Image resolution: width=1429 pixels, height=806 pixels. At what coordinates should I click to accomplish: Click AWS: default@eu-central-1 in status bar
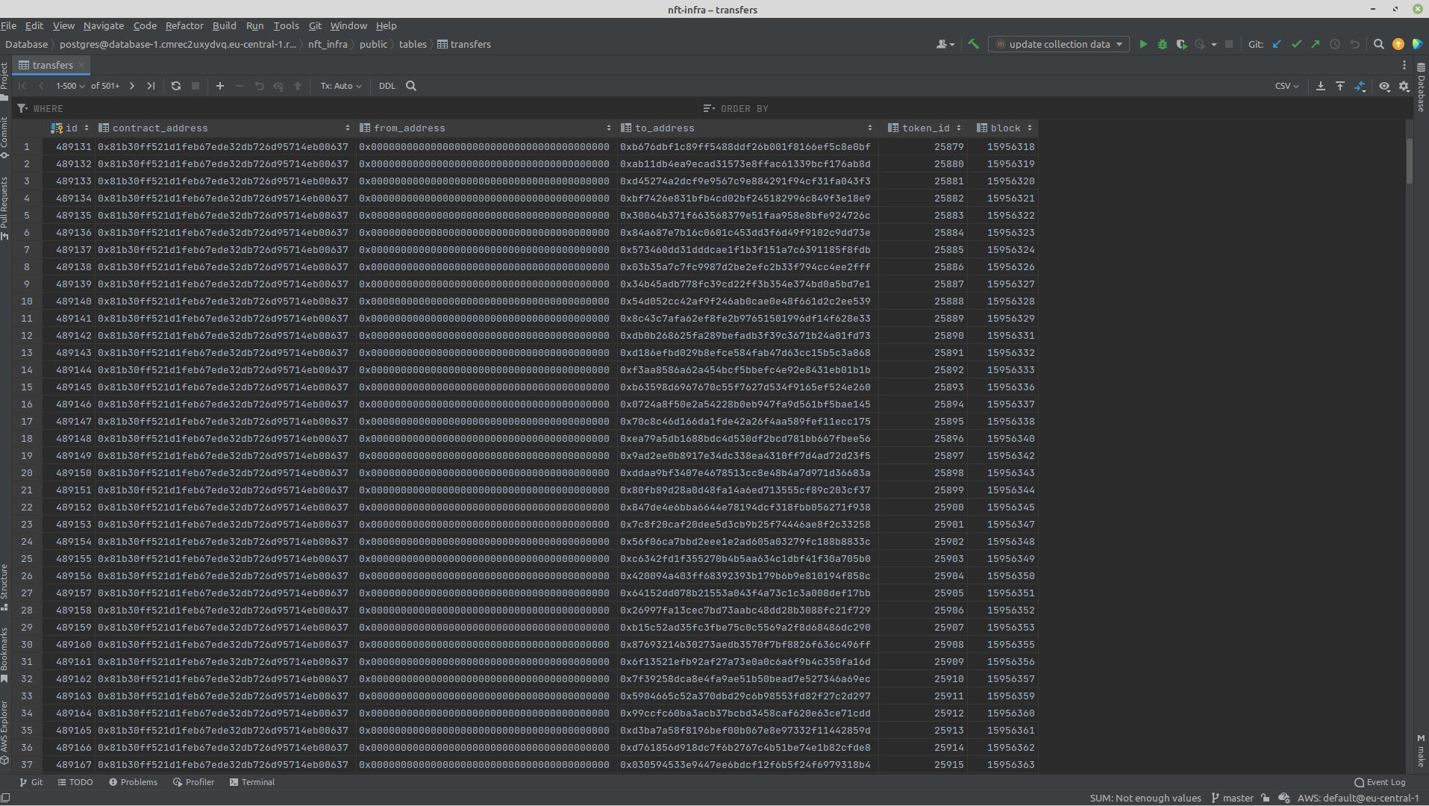pos(1358,799)
